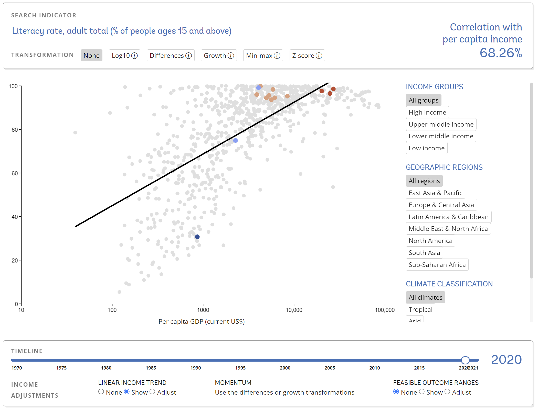The image size is (538, 413).
Task: Filter to Middle East & North Africa
Action: coord(448,229)
